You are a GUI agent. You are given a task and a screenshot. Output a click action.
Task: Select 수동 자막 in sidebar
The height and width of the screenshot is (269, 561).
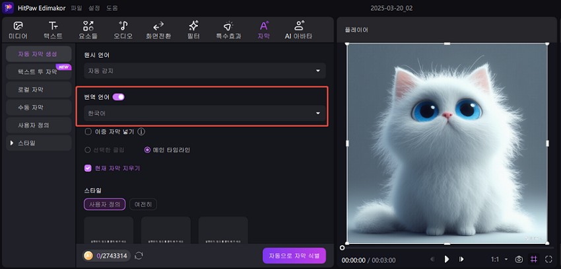point(39,108)
